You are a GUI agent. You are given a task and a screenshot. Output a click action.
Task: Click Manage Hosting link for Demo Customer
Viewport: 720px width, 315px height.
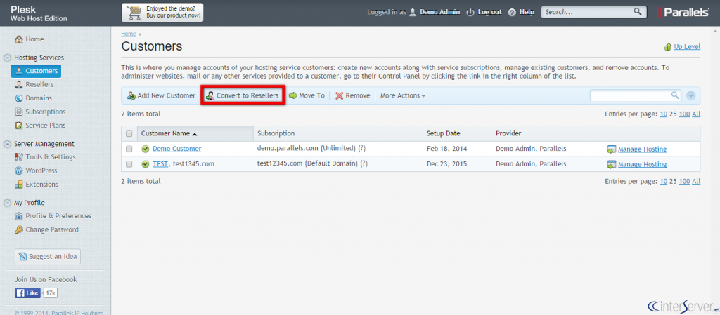pos(643,149)
